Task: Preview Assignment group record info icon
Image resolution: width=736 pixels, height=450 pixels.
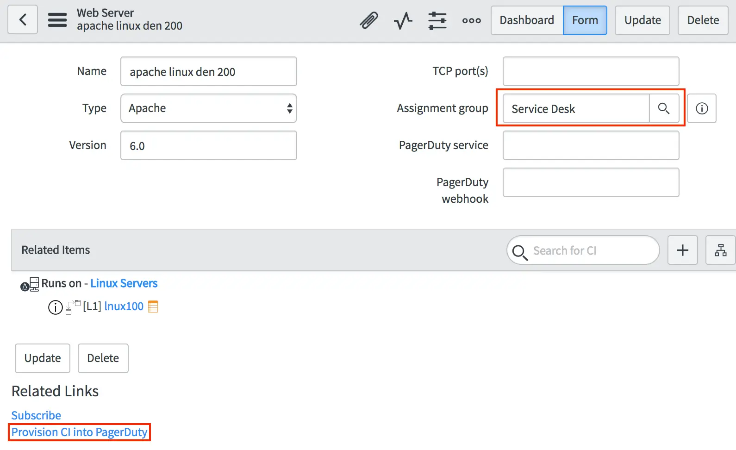Action: [702, 108]
